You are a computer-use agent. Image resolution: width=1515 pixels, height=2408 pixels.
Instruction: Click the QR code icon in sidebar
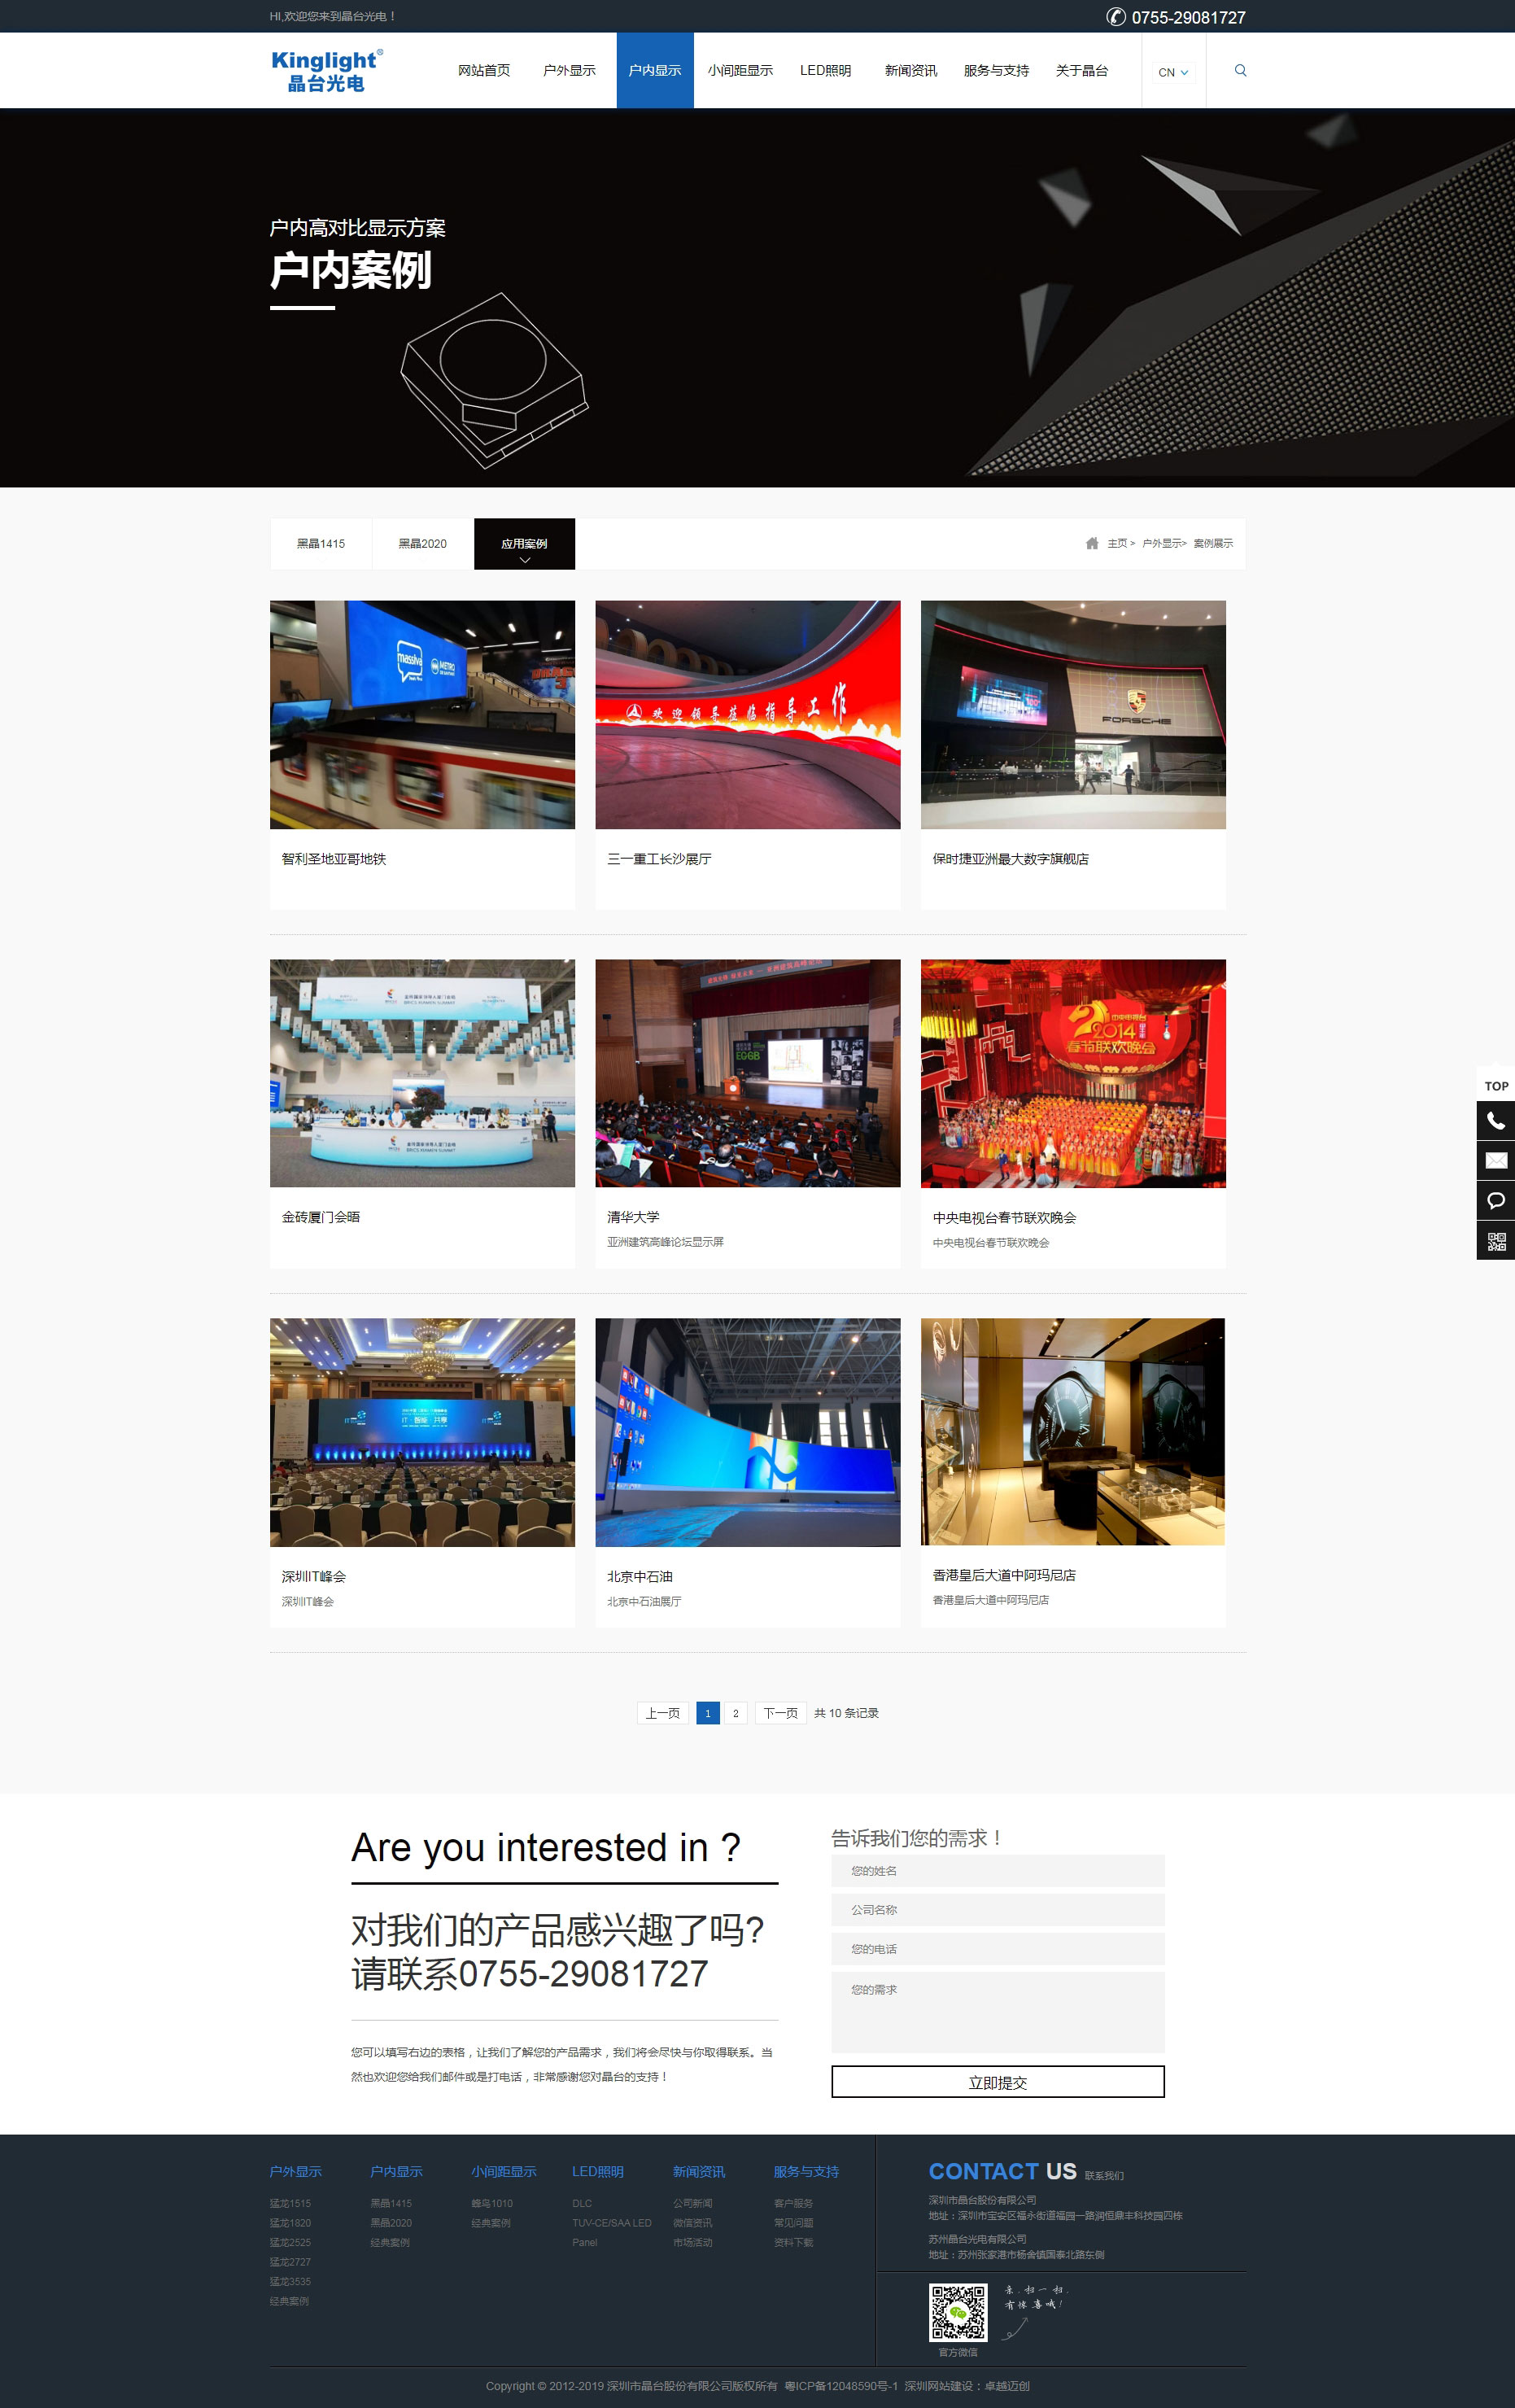(x=1495, y=1241)
